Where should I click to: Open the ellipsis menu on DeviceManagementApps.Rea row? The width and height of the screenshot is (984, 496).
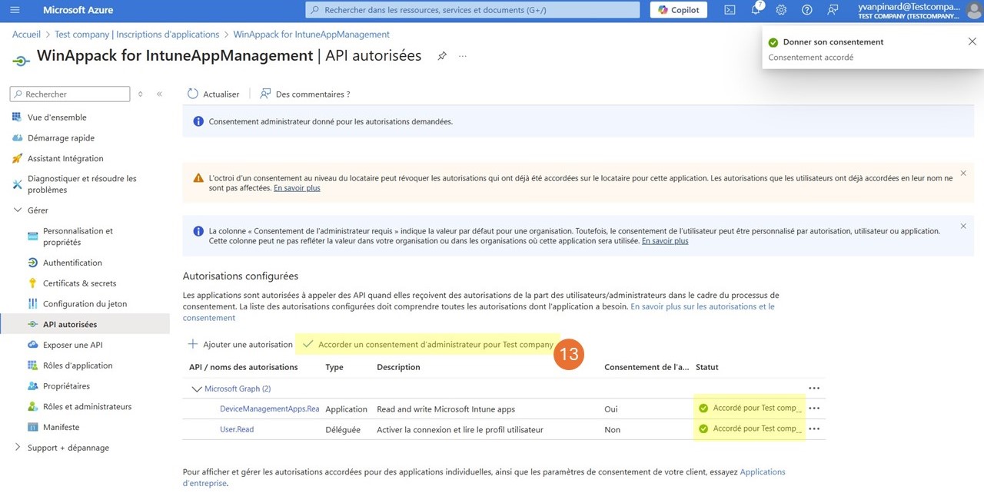(814, 408)
